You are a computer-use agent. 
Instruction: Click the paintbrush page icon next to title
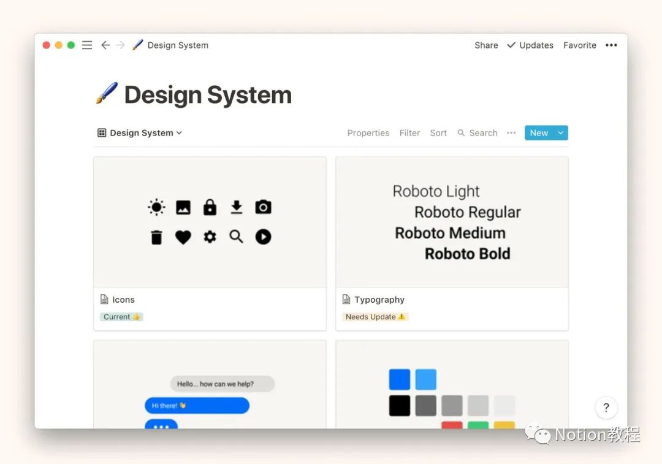click(106, 94)
